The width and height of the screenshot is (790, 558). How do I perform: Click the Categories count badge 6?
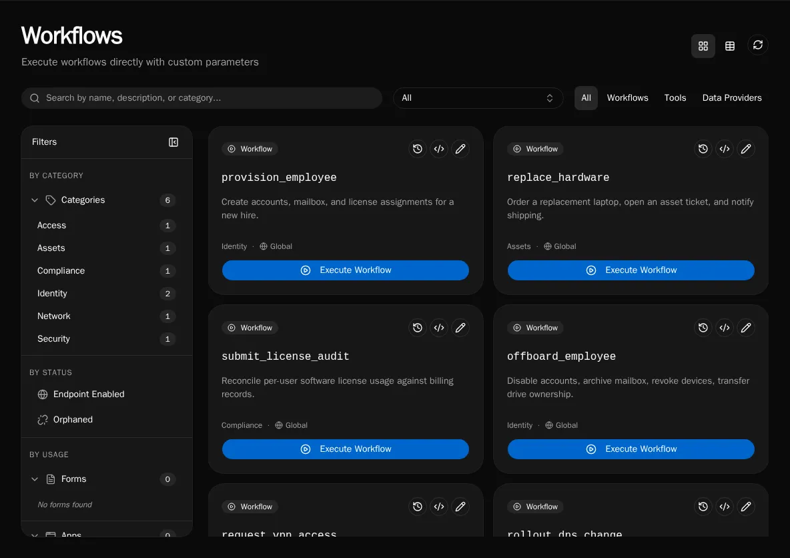click(x=167, y=200)
